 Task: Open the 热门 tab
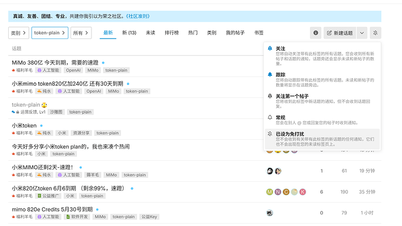click(x=193, y=33)
